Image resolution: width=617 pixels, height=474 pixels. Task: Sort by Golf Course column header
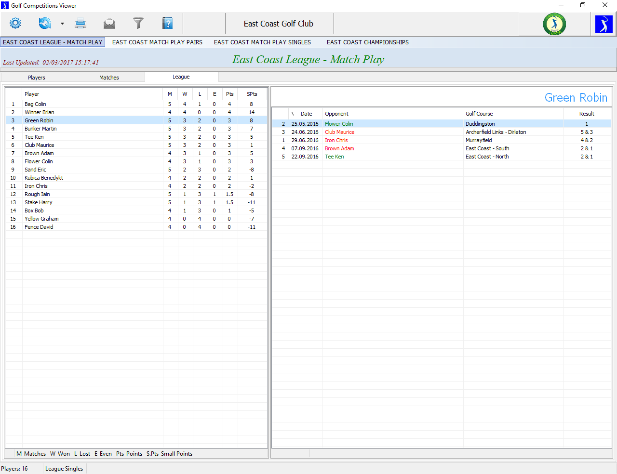point(513,114)
